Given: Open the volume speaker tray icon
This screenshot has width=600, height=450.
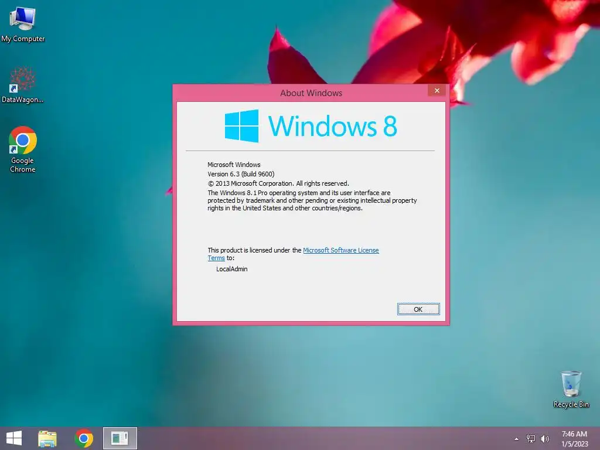Looking at the screenshot, I should click(544, 438).
